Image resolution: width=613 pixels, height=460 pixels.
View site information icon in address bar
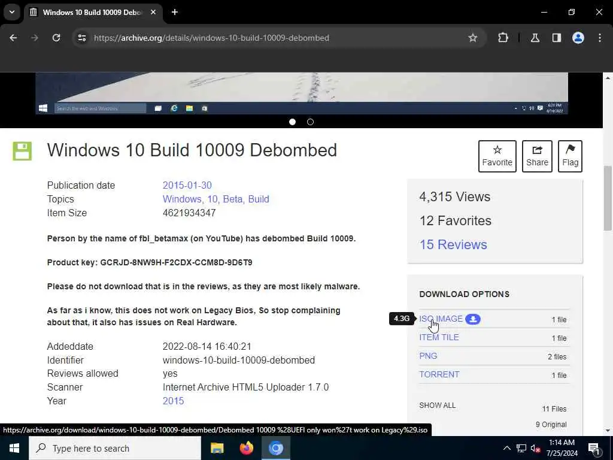[81, 38]
